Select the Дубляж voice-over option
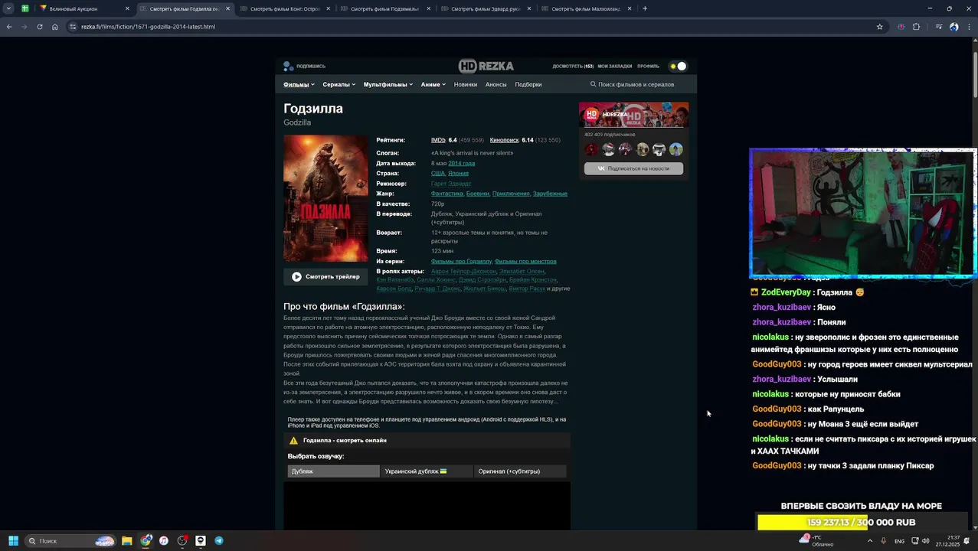The height and width of the screenshot is (551, 978). 333,471
